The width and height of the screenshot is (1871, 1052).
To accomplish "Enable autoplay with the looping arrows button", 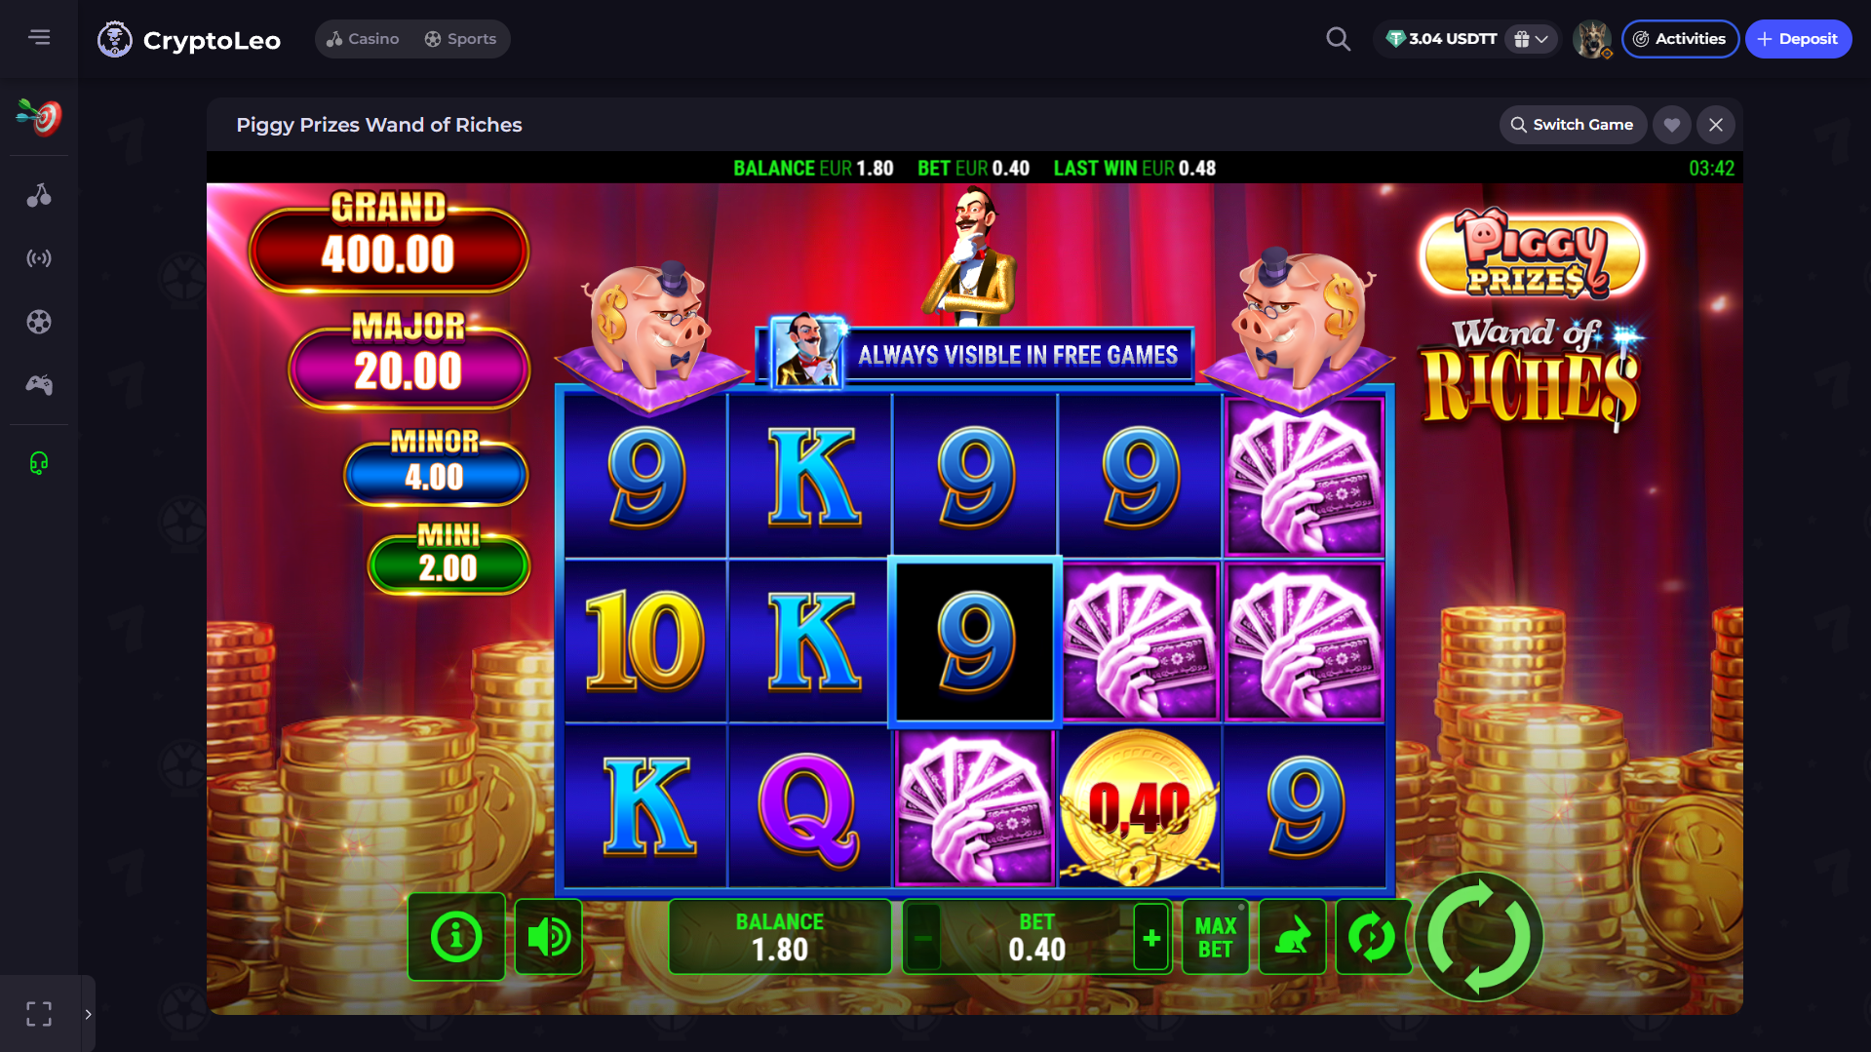I will tap(1371, 937).
